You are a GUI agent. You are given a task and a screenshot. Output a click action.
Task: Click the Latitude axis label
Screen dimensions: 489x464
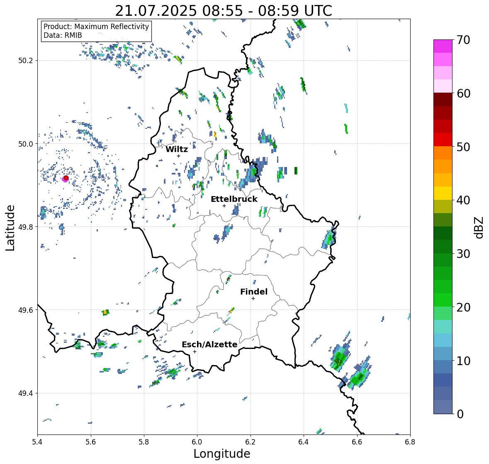[10, 228]
